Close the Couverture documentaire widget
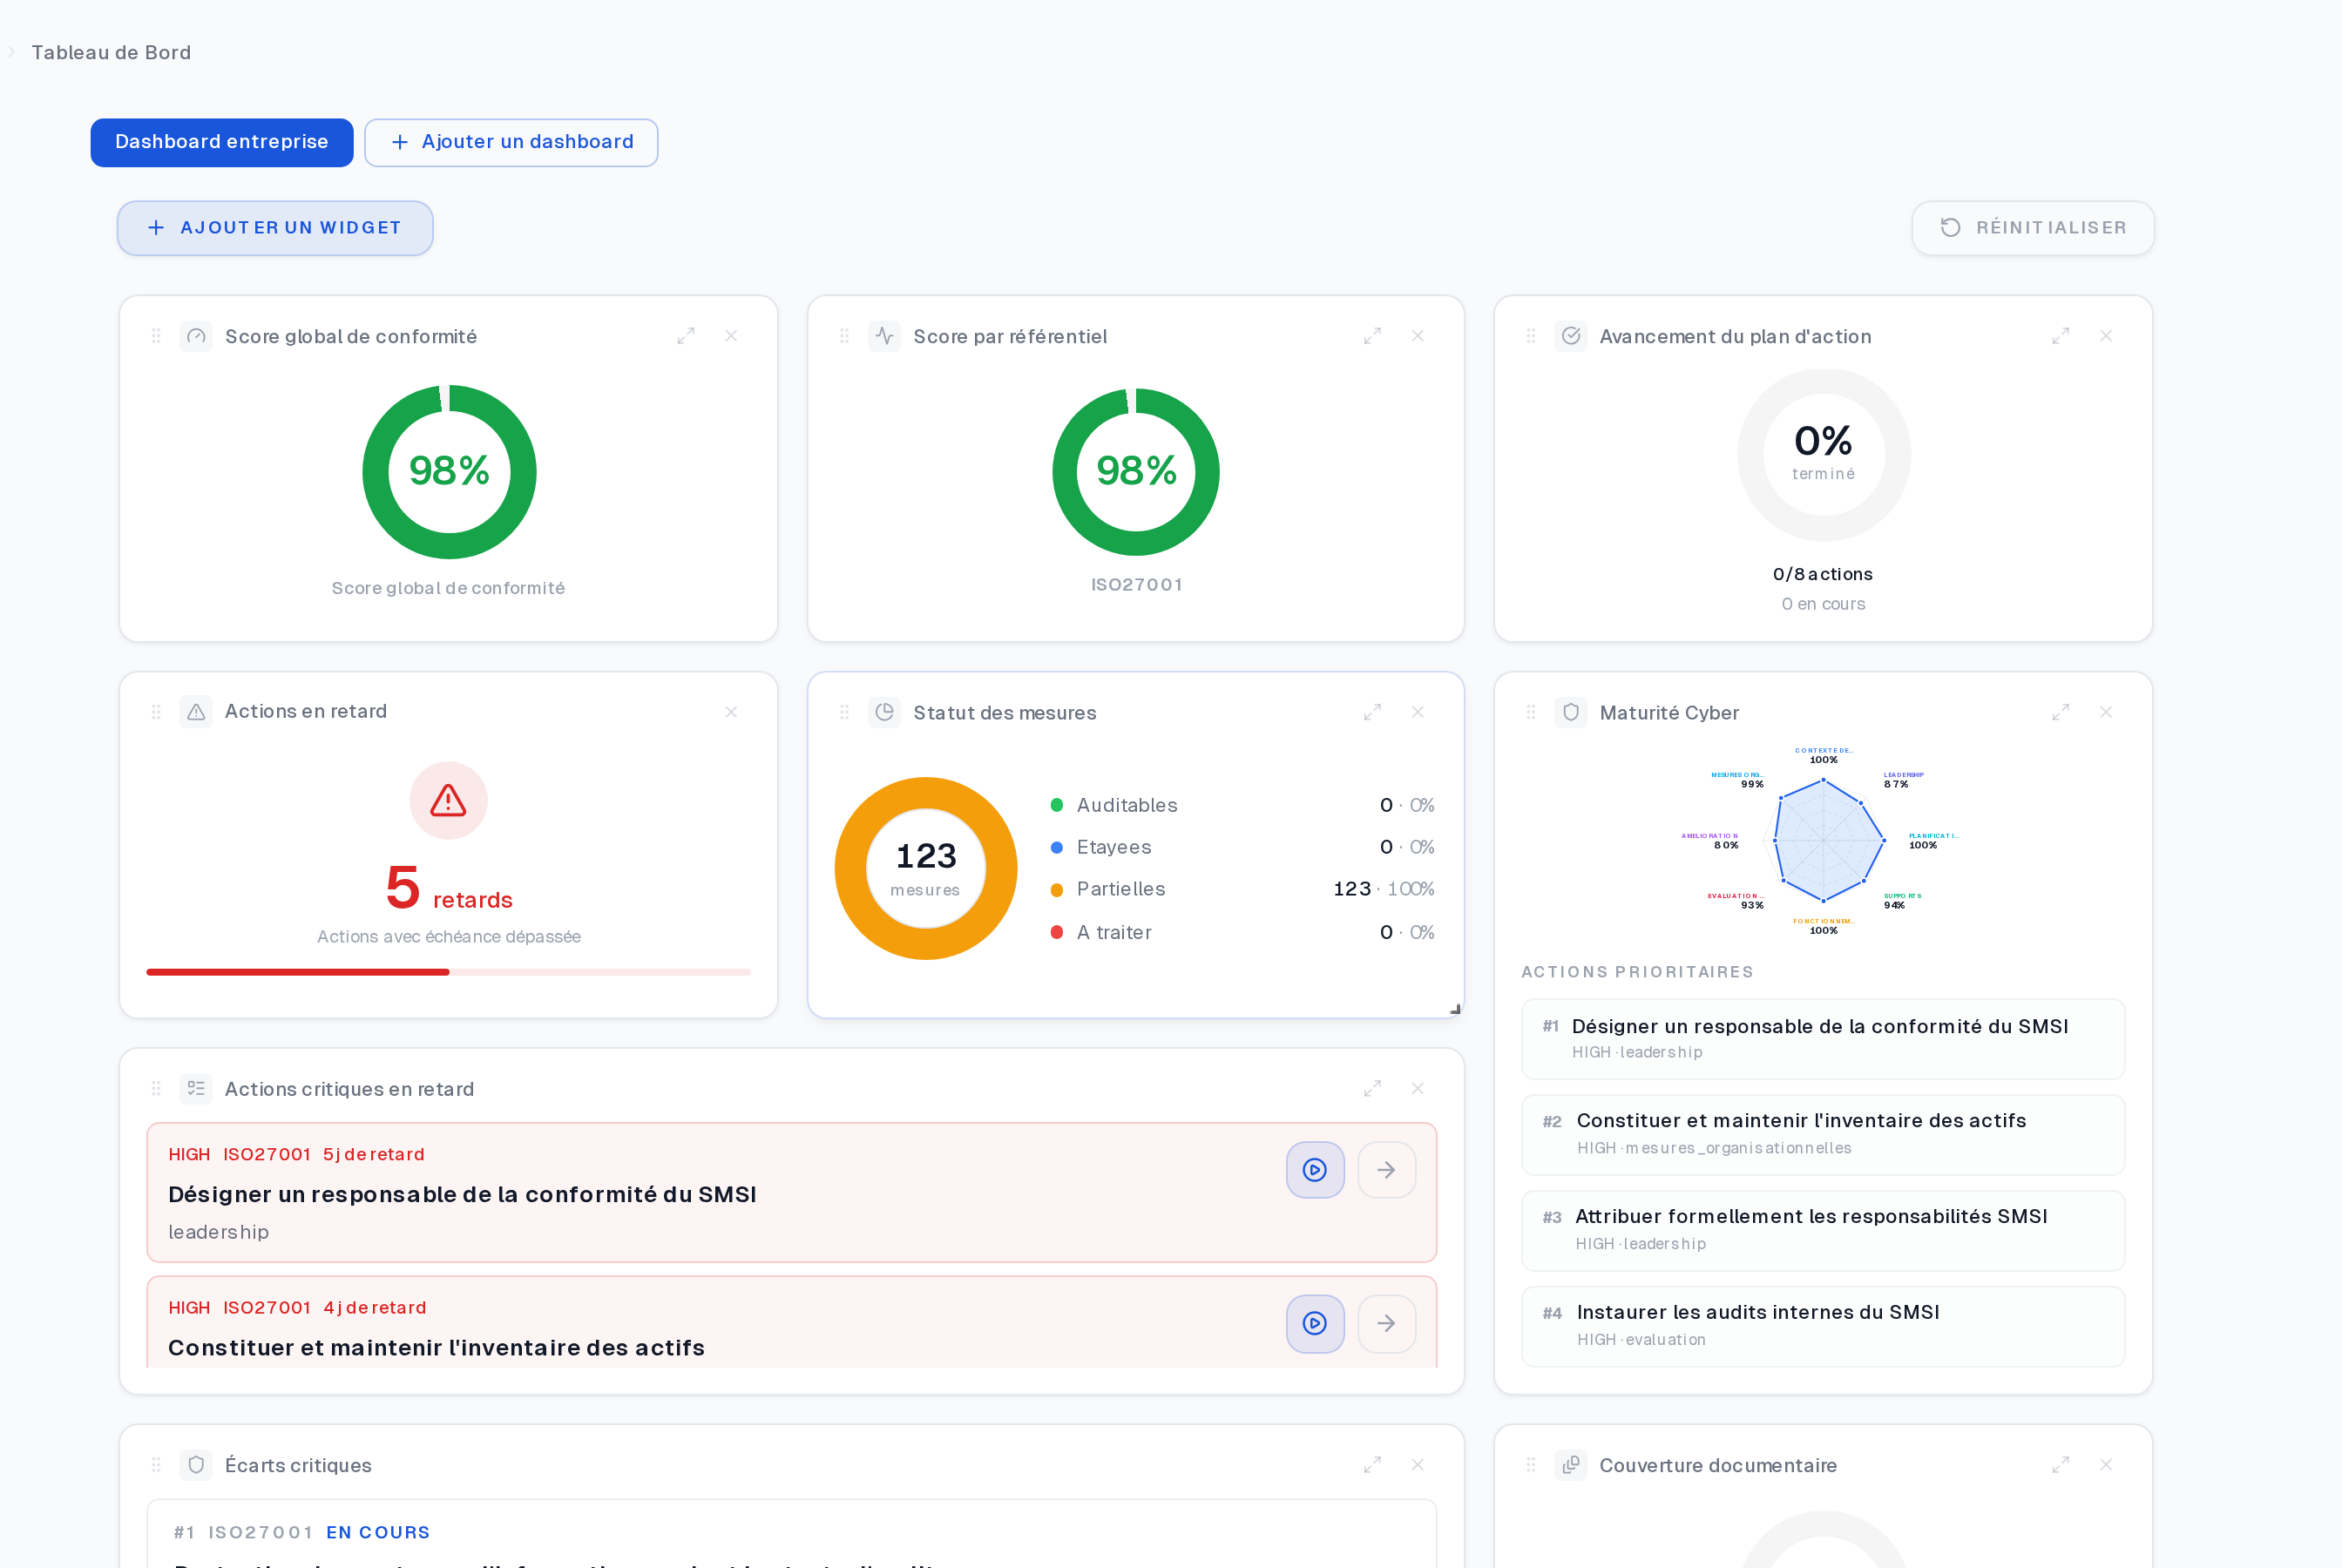The width and height of the screenshot is (2342, 1568). (x=2106, y=1465)
